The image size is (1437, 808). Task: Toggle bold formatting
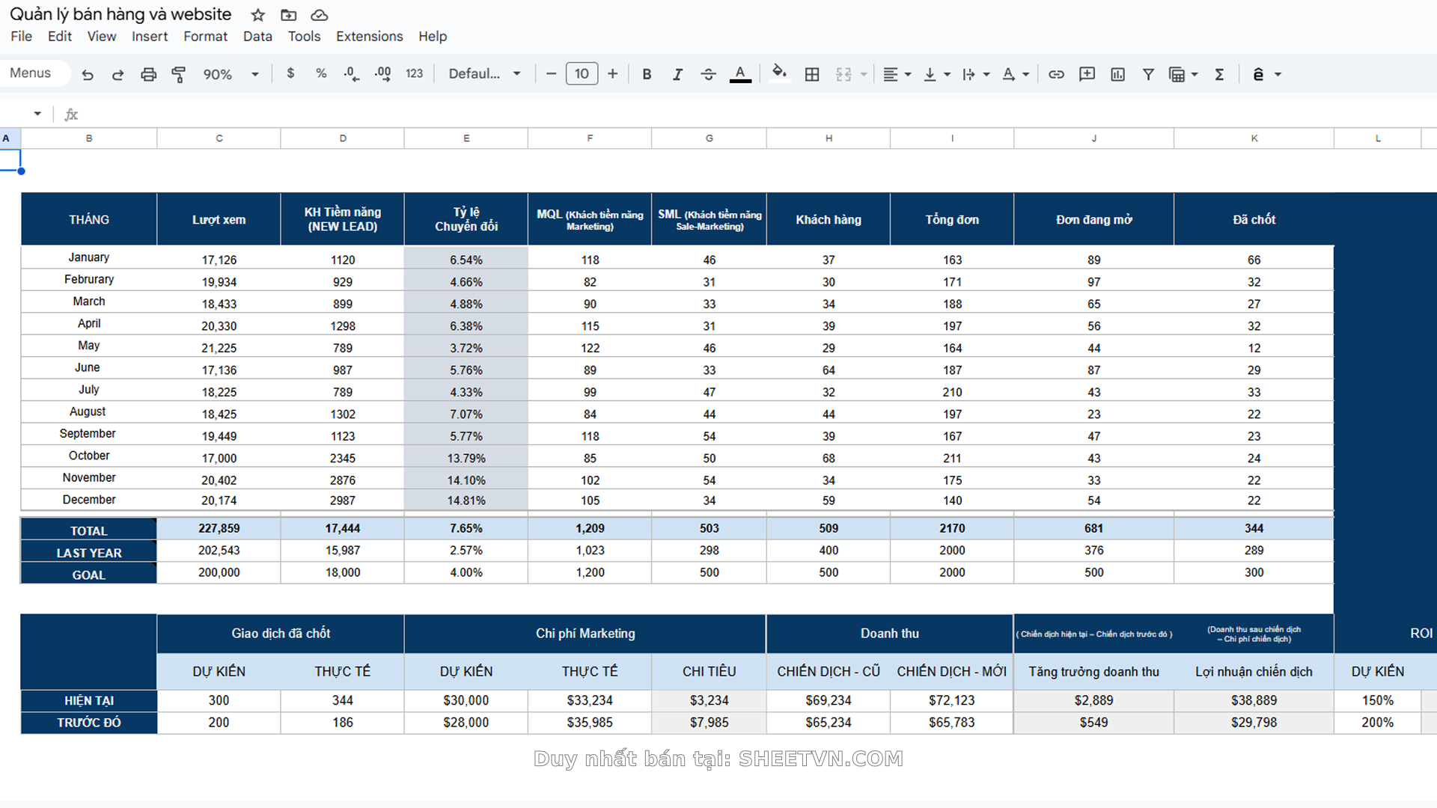click(647, 74)
